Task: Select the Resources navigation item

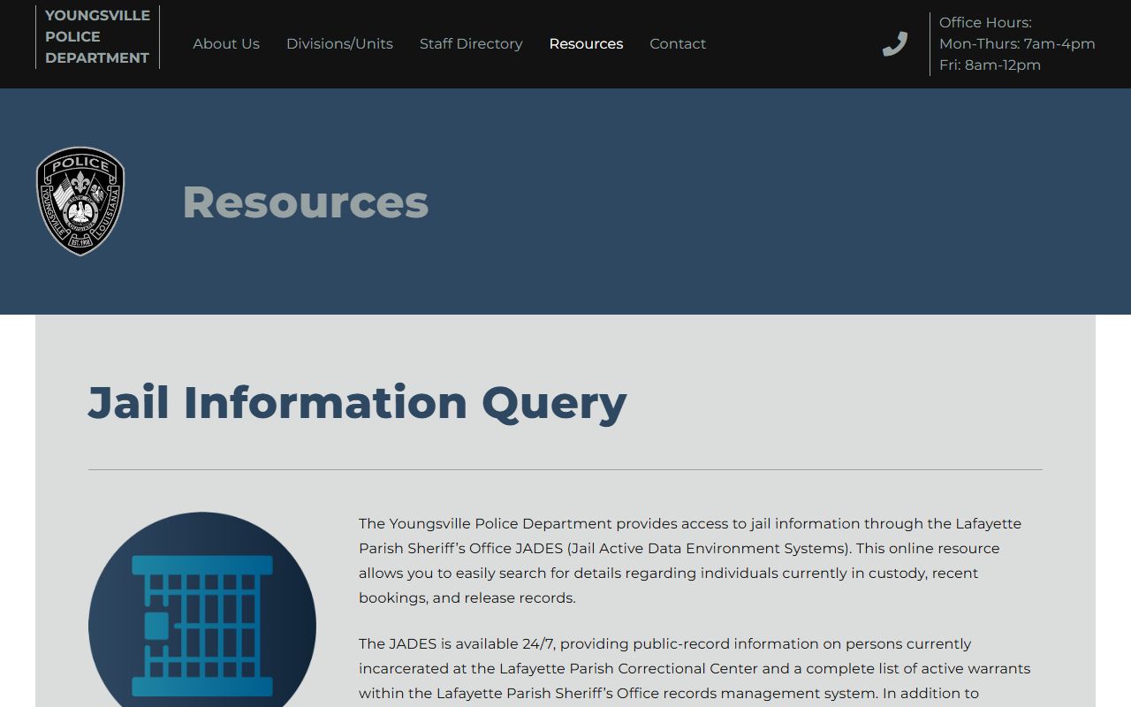Action: coord(586,44)
